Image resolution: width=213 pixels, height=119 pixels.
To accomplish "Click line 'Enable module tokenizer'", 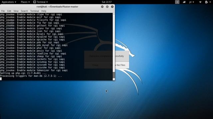I will (34, 70).
